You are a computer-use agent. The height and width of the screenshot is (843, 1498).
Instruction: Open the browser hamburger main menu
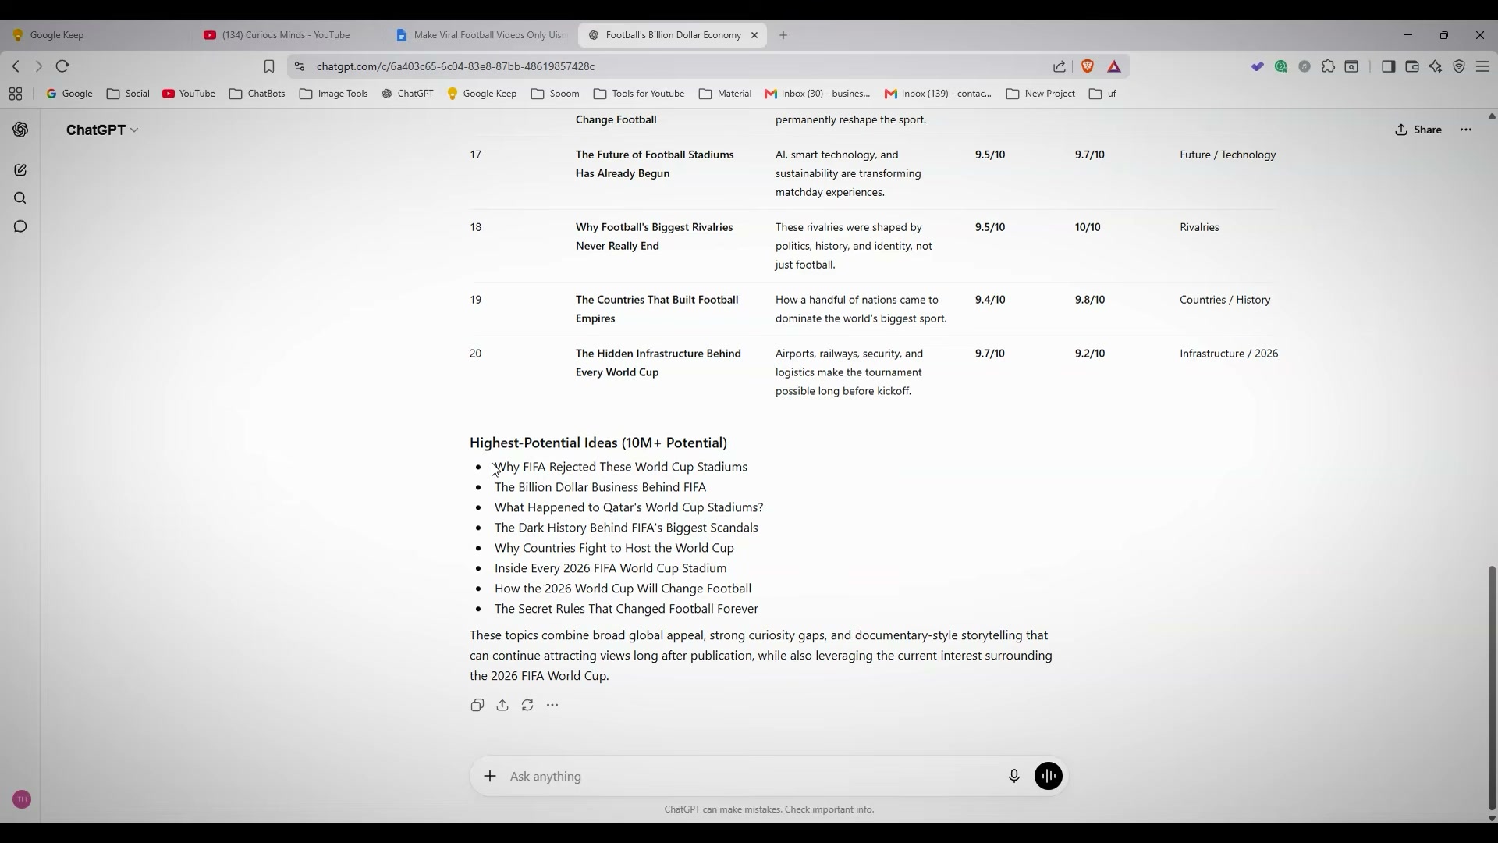point(1482,66)
